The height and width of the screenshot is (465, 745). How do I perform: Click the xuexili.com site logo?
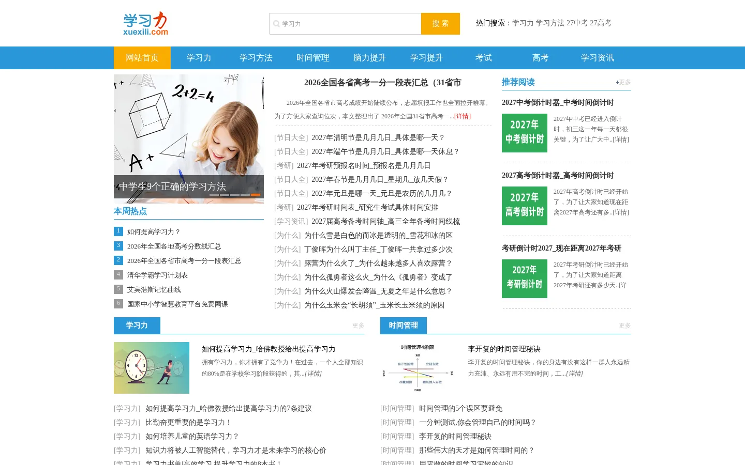pos(145,23)
